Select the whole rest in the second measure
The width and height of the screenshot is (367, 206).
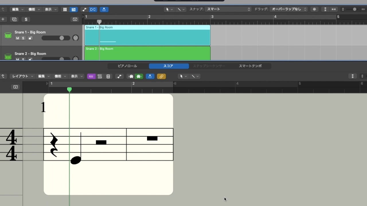tap(152, 138)
